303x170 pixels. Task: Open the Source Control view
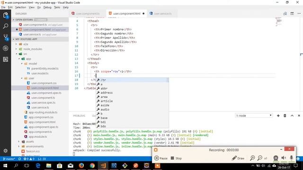pos(5,37)
